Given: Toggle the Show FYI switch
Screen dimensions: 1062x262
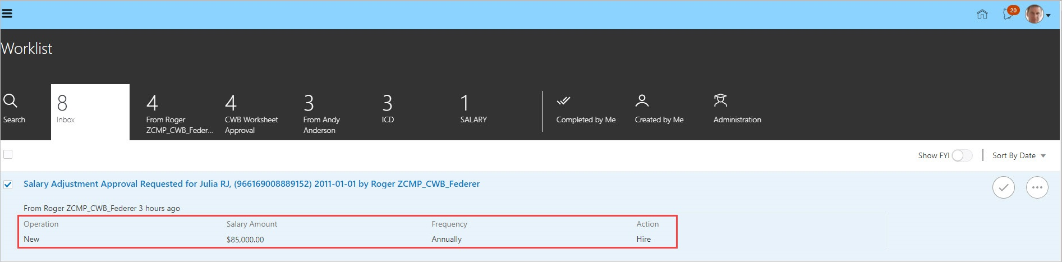Looking at the screenshot, I should tap(962, 155).
